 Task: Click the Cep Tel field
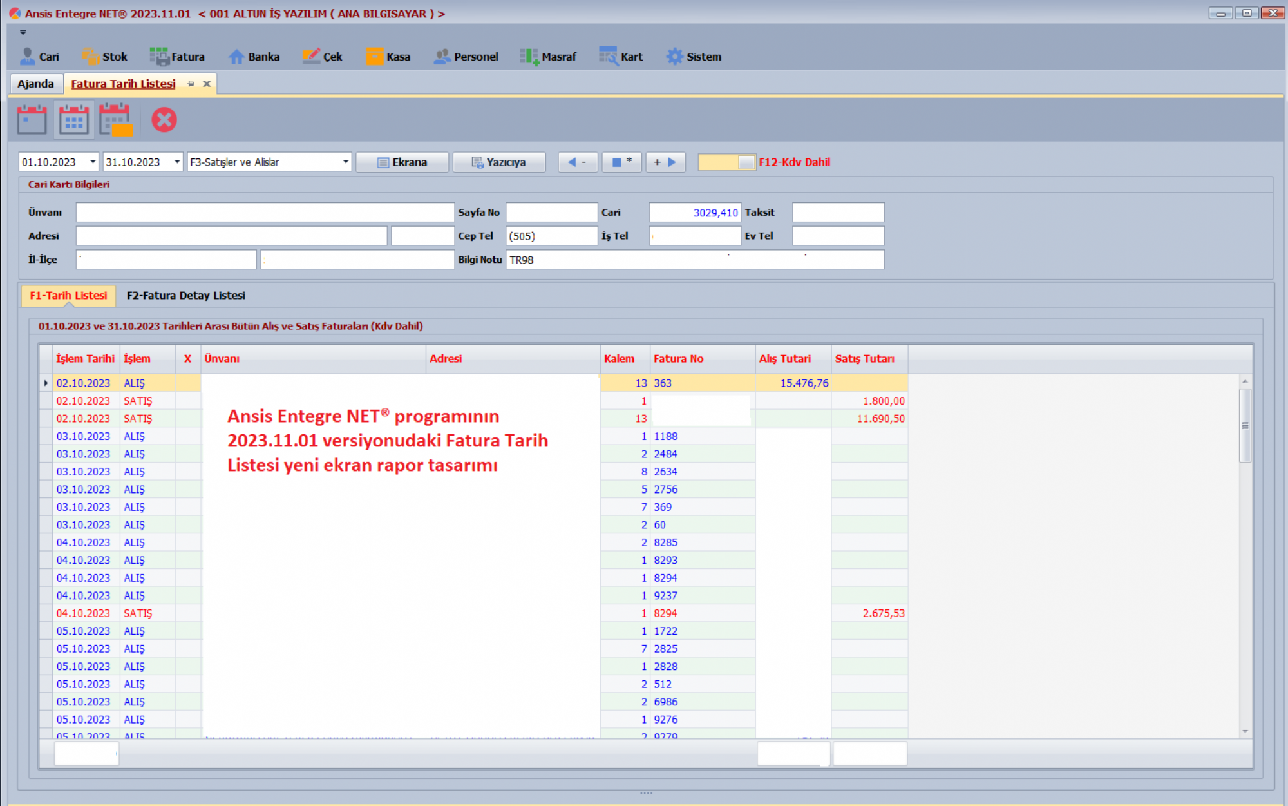[x=551, y=236]
